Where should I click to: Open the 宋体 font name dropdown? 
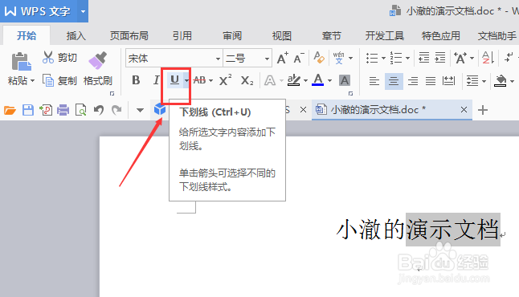click(x=218, y=59)
